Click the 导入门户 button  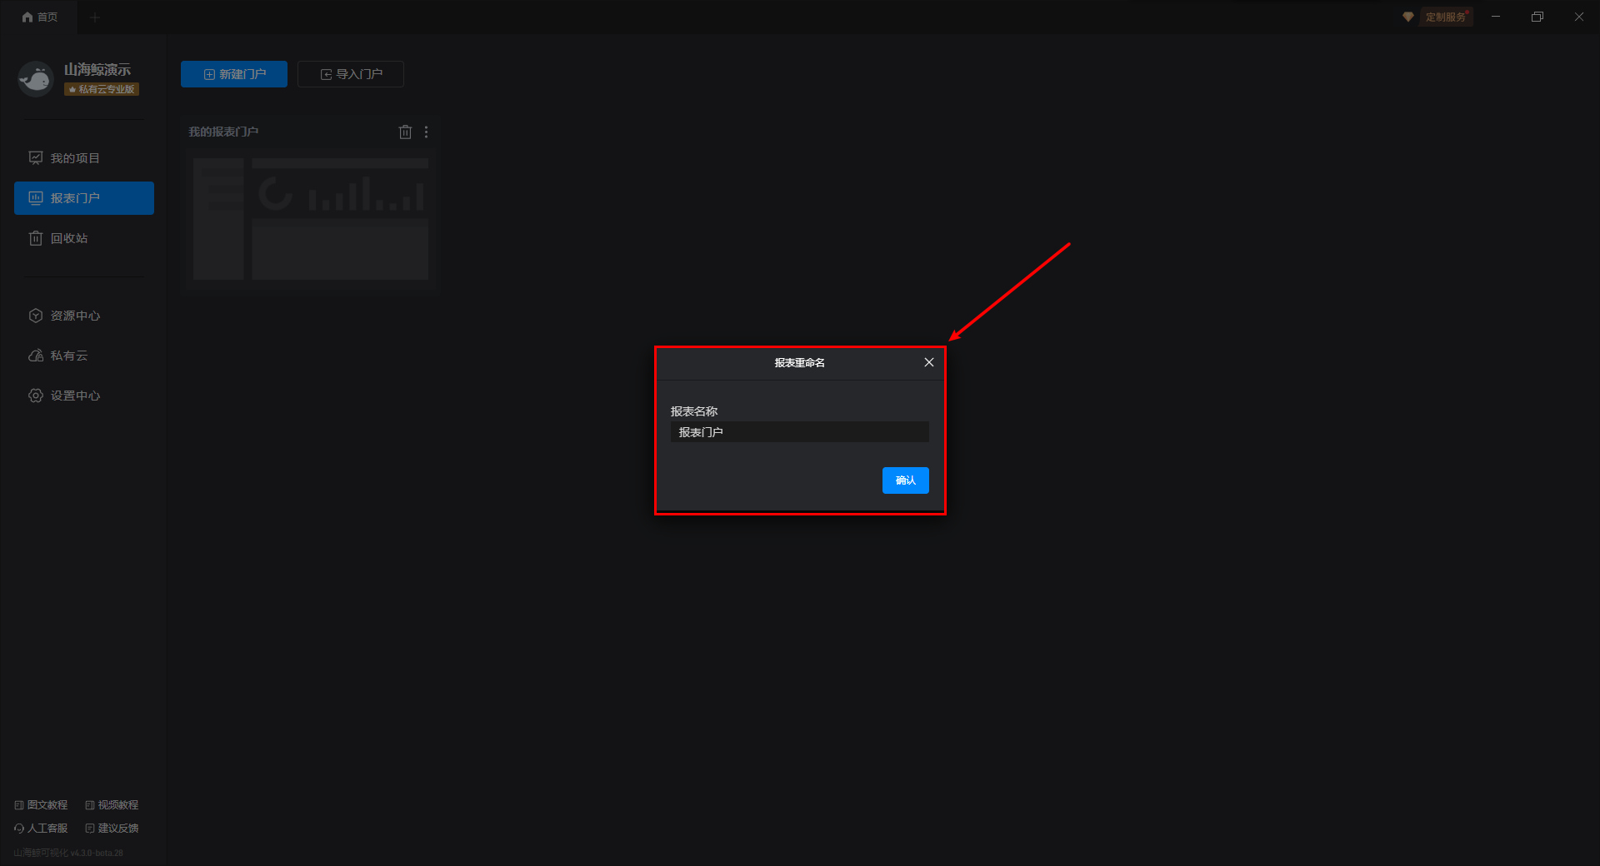coord(351,74)
